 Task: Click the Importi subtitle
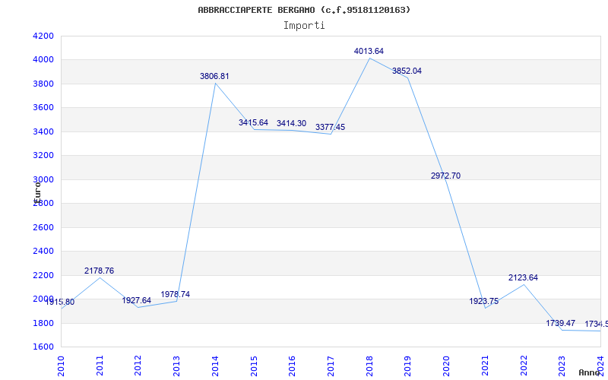coord(304,26)
